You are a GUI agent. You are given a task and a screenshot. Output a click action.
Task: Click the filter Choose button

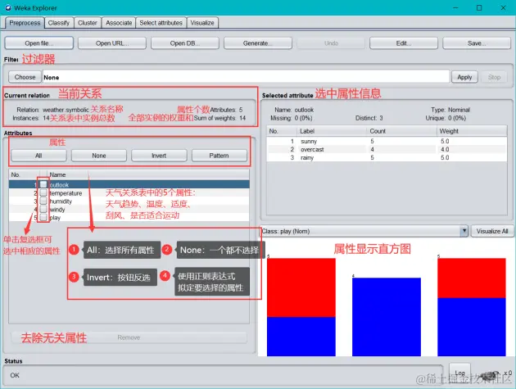25,77
